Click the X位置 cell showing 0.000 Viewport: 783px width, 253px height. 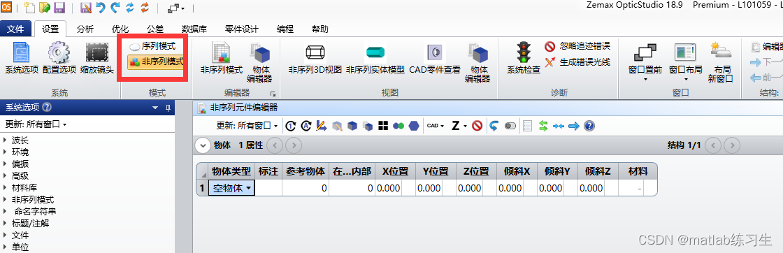click(389, 188)
